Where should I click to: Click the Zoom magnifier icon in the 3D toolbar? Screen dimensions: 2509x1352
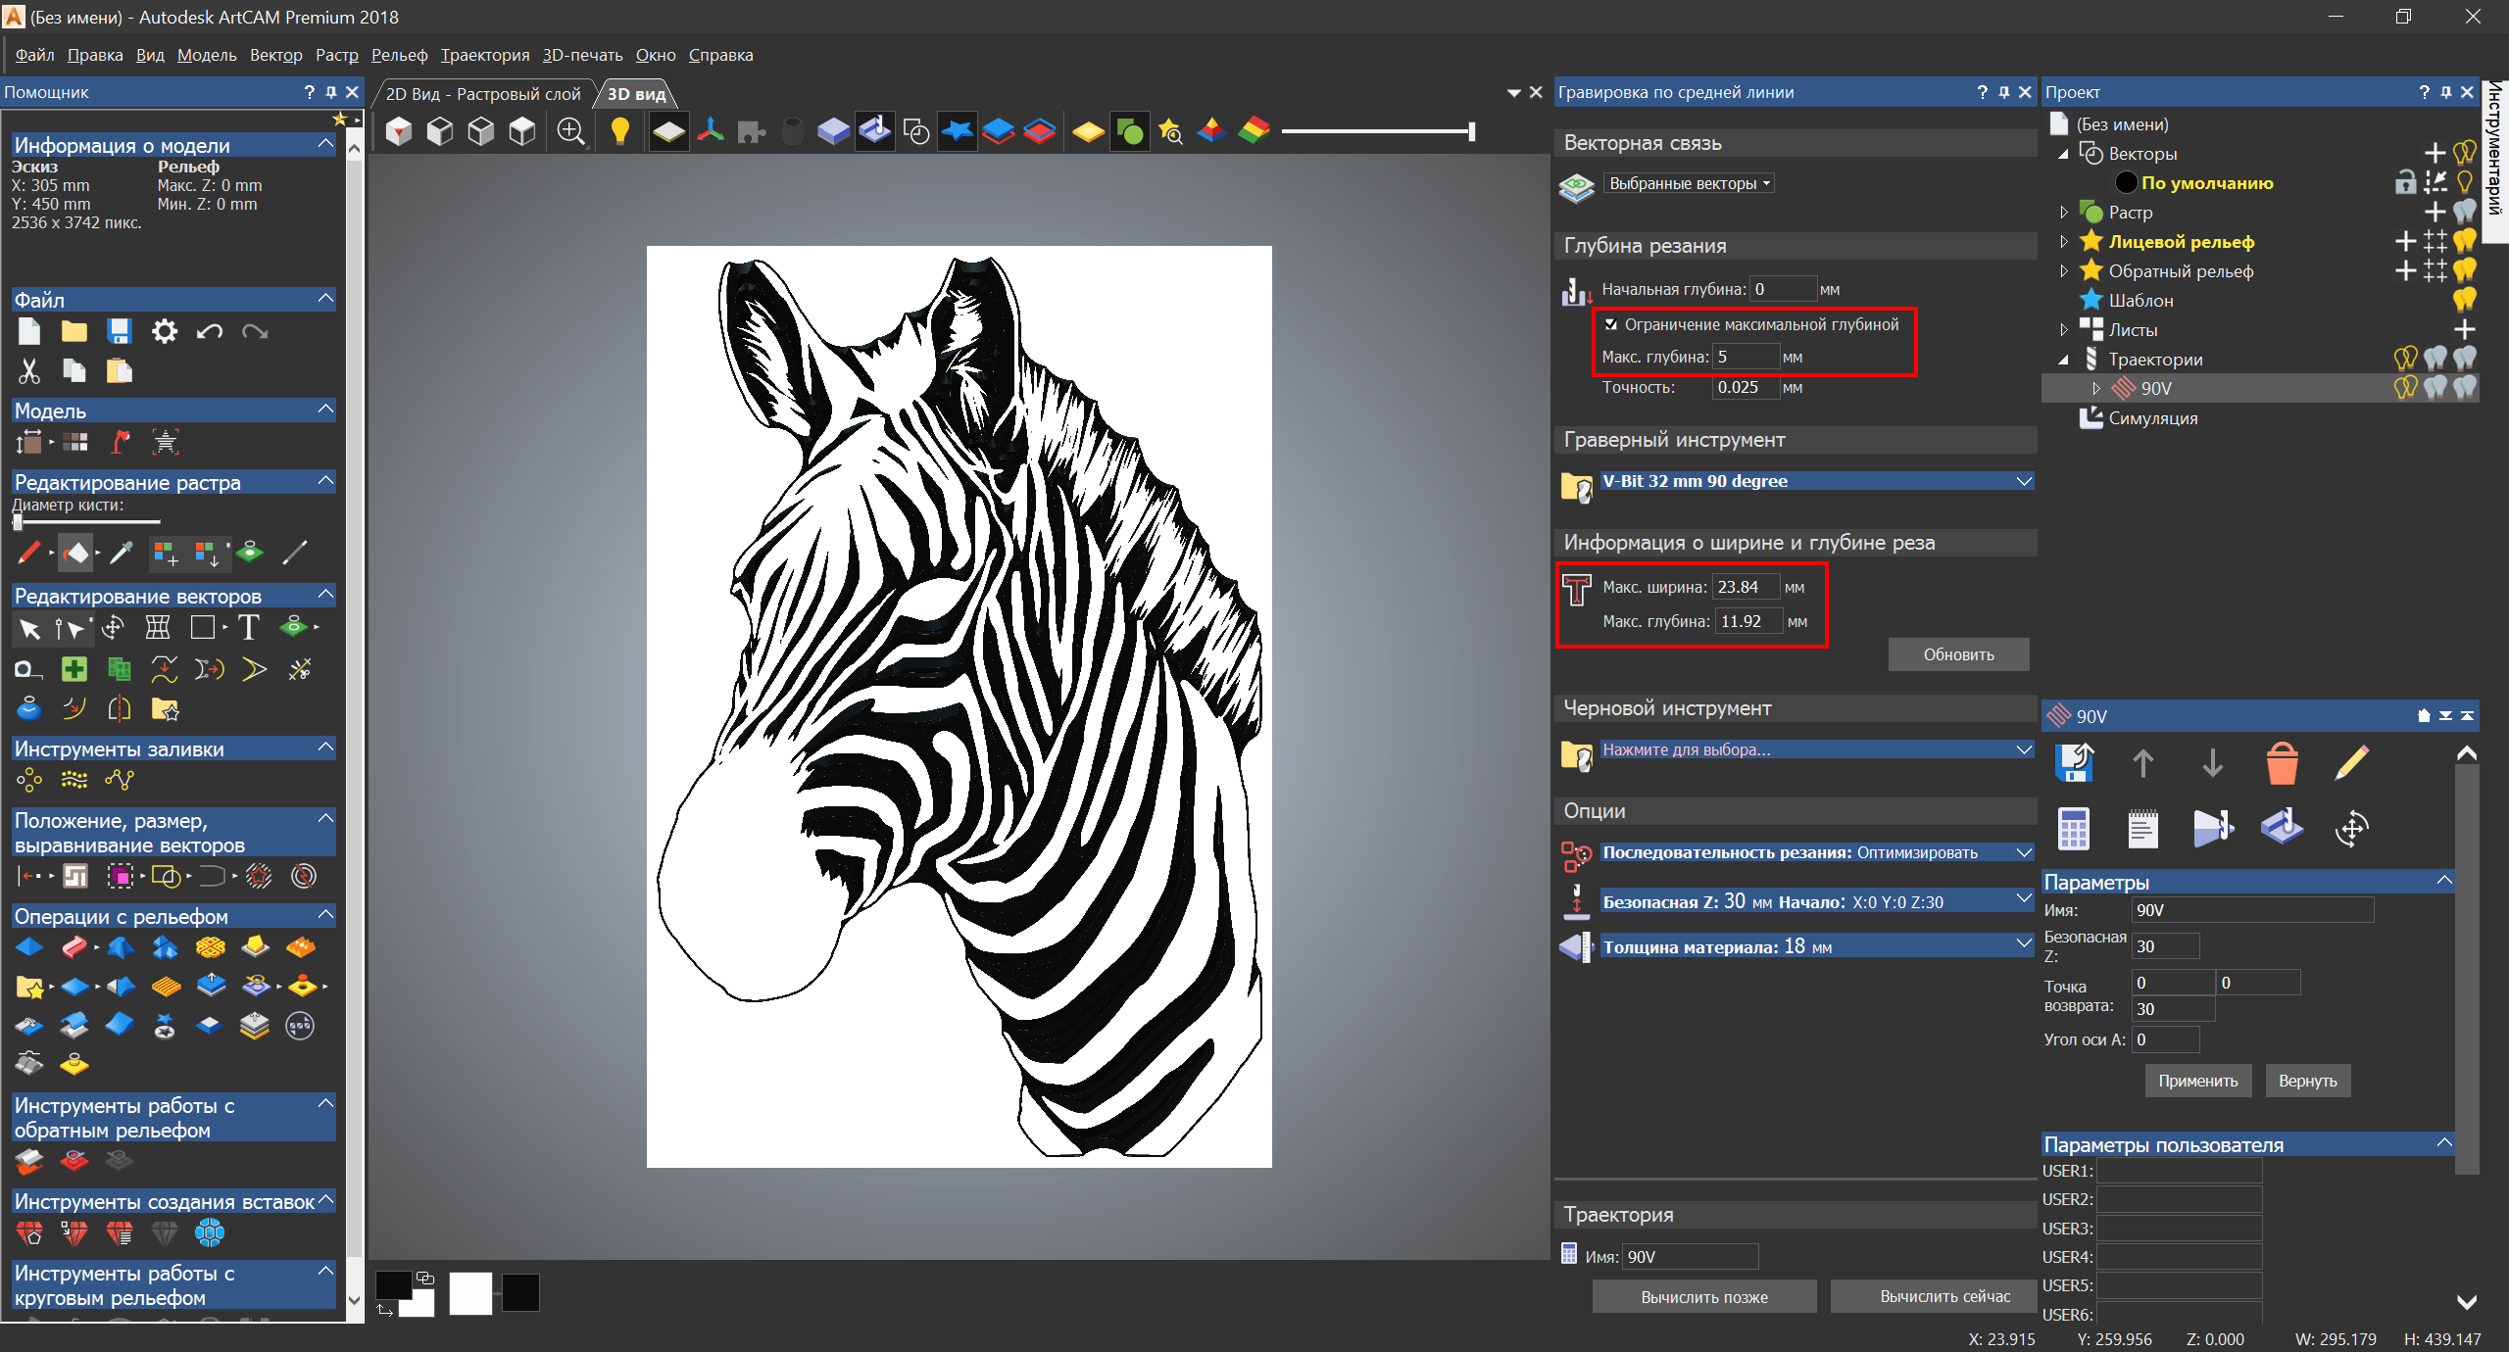pyautogui.click(x=570, y=131)
